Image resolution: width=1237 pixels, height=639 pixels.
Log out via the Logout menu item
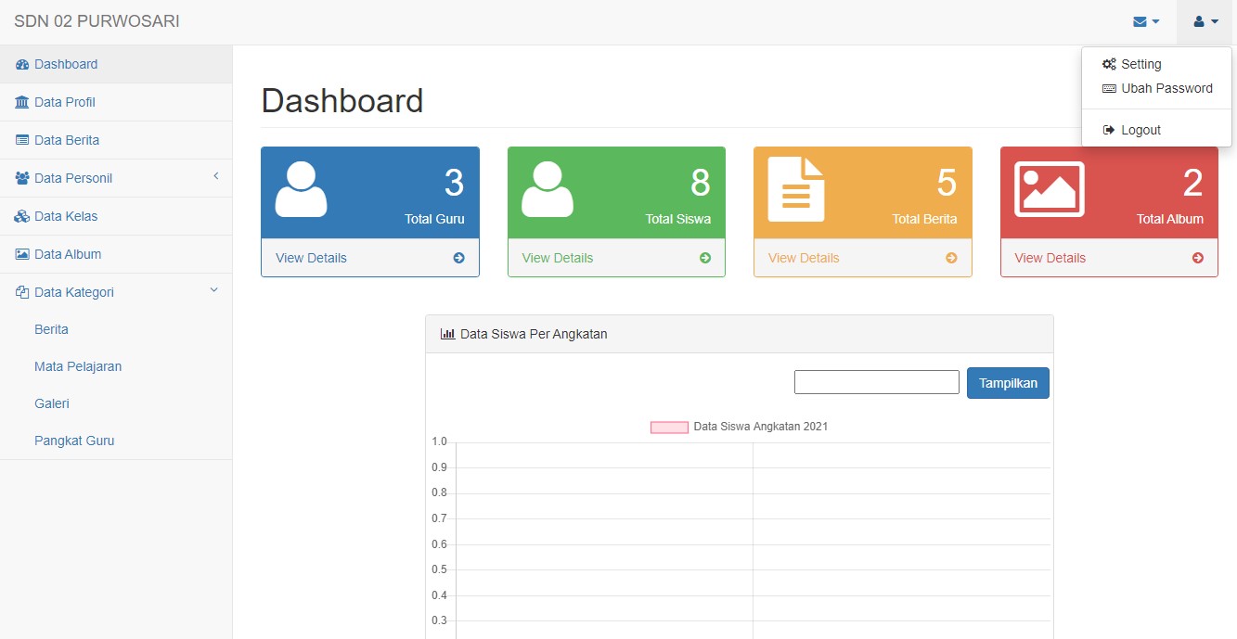pos(1140,130)
